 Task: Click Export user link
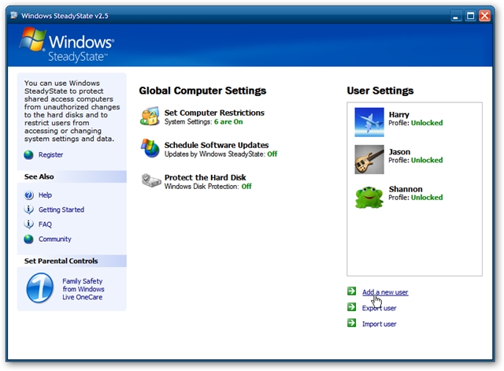[x=379, y=308]
